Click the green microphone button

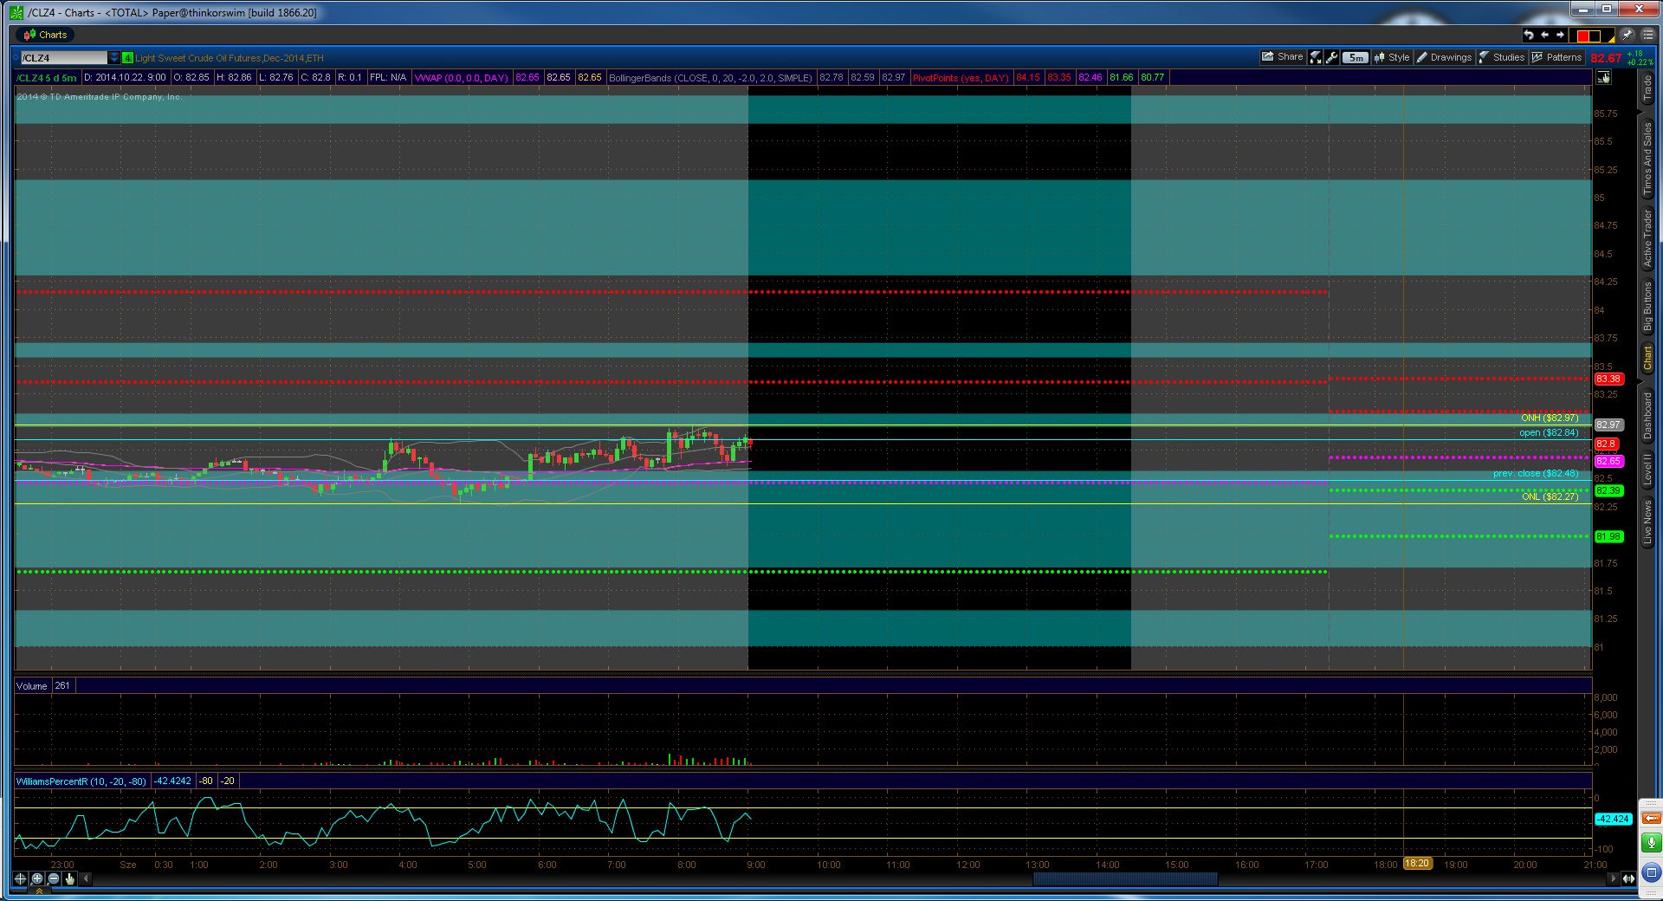tap(1651, 843)
